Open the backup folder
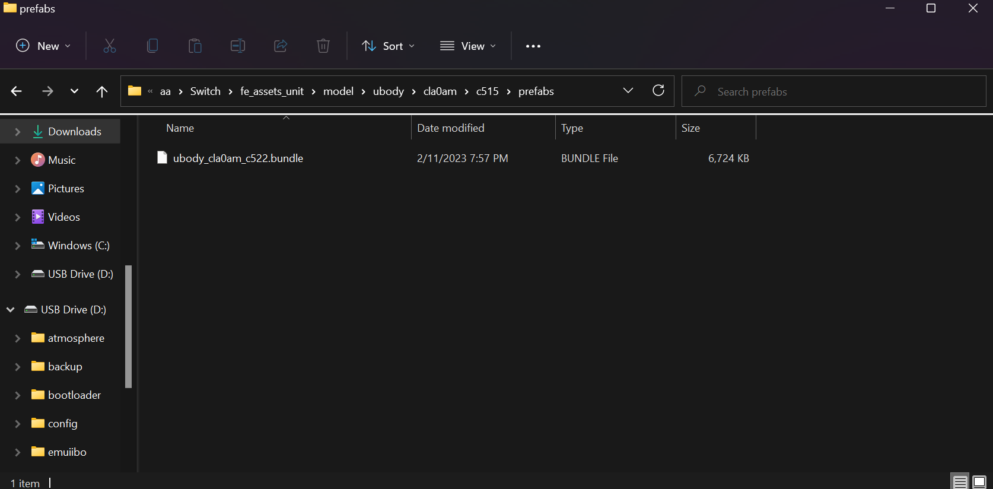This screenshot has width=993, height=489. click(x=65, y=367)
